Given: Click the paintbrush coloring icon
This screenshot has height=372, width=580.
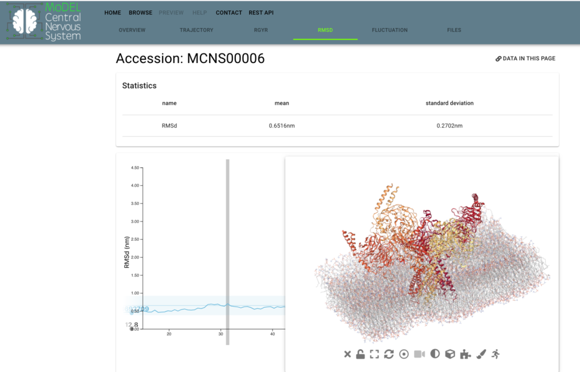Looking at the screenshot, I should 481,354.
